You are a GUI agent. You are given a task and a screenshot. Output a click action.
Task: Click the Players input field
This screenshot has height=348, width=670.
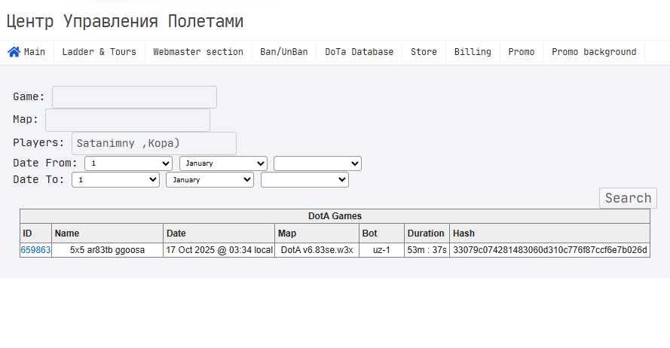coord(154,143)
